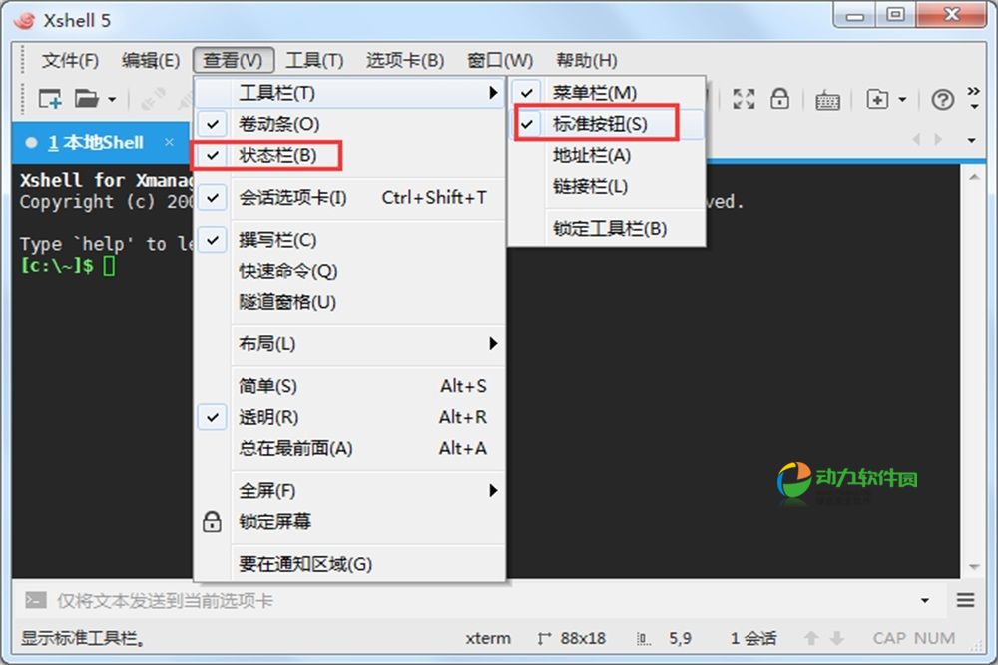Click 锁定屏幕 menu entry
The height and width of the screenshot is (665, 998).
pos(349,522)
